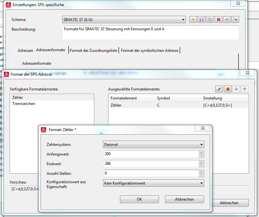
Task: Delete the selected format element
Action: point(228,89)
